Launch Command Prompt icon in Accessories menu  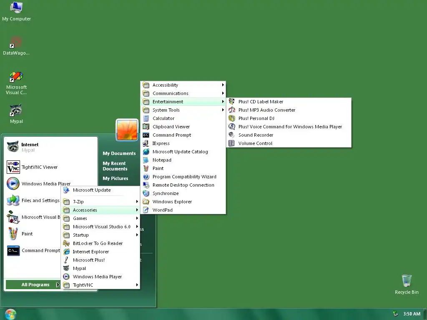tap(146, 135)
